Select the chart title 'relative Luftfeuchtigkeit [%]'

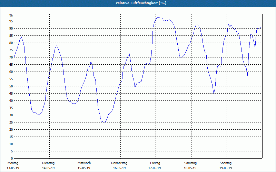point(141,3)
